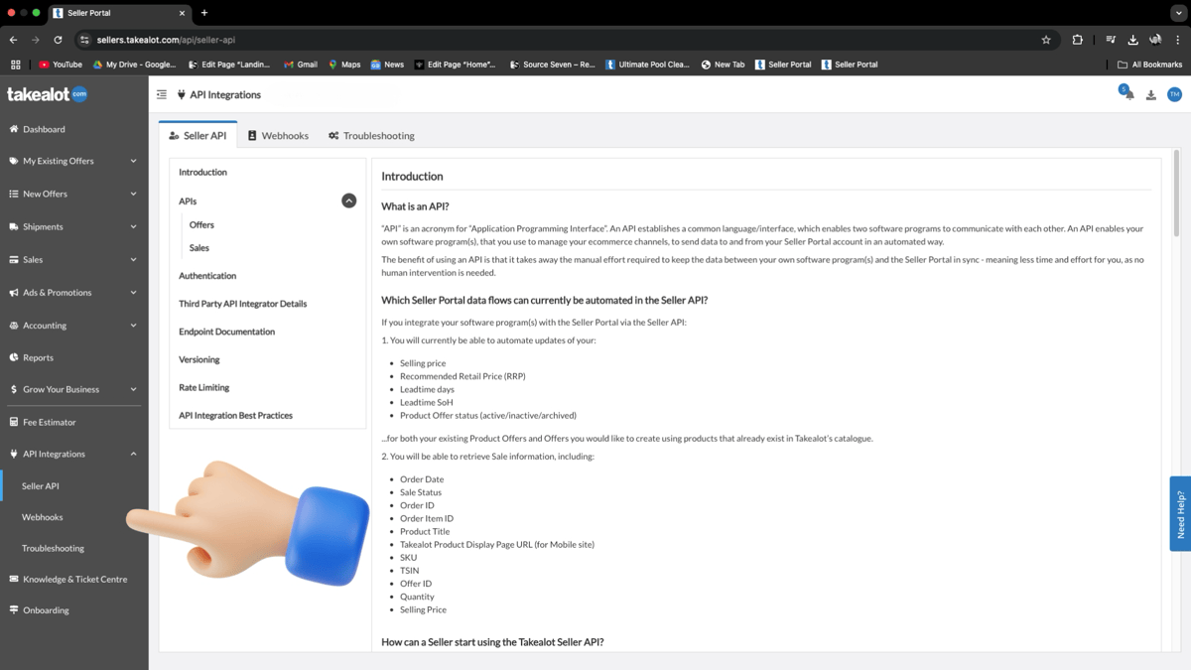
Task: Open Troubleshooting in the sidebar submenu
Action: pyautogui.click(x=54, y=548)
